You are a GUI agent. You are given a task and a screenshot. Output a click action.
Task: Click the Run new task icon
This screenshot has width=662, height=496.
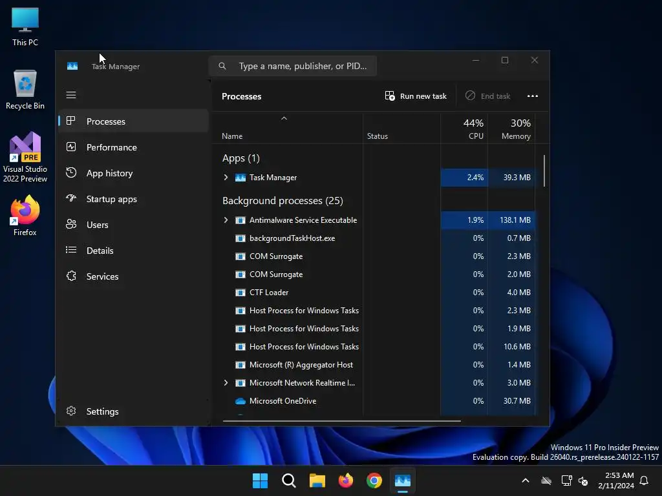(x=390, y=96)
